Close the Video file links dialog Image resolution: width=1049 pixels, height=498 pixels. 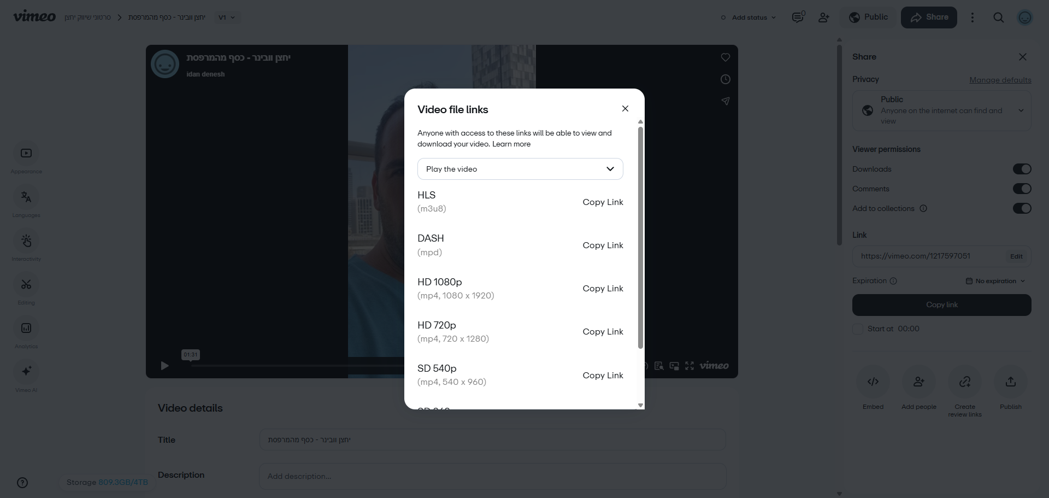point(625,109)
